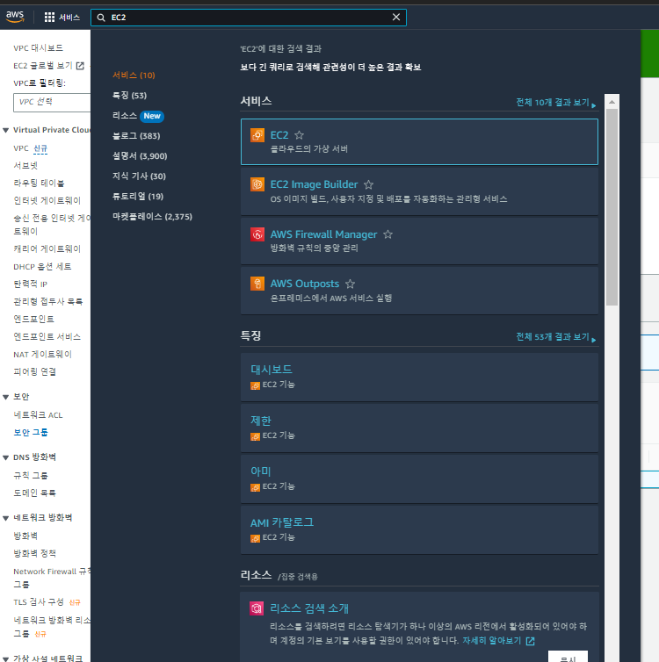Click the scrollbar up arrow
Image resolution: width=659 pixels, height=662 pixels.
tap(612, 102)
